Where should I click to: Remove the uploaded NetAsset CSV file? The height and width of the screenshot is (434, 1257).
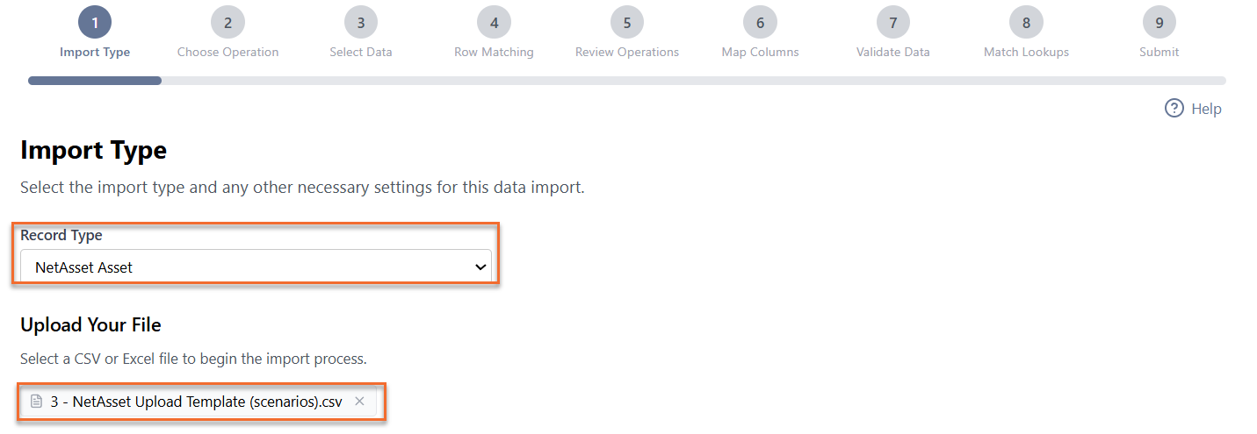tap(359, 402)
